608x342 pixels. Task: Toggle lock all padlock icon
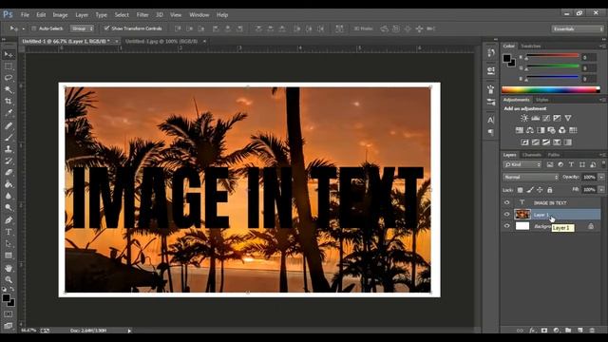tap(549, 190)
